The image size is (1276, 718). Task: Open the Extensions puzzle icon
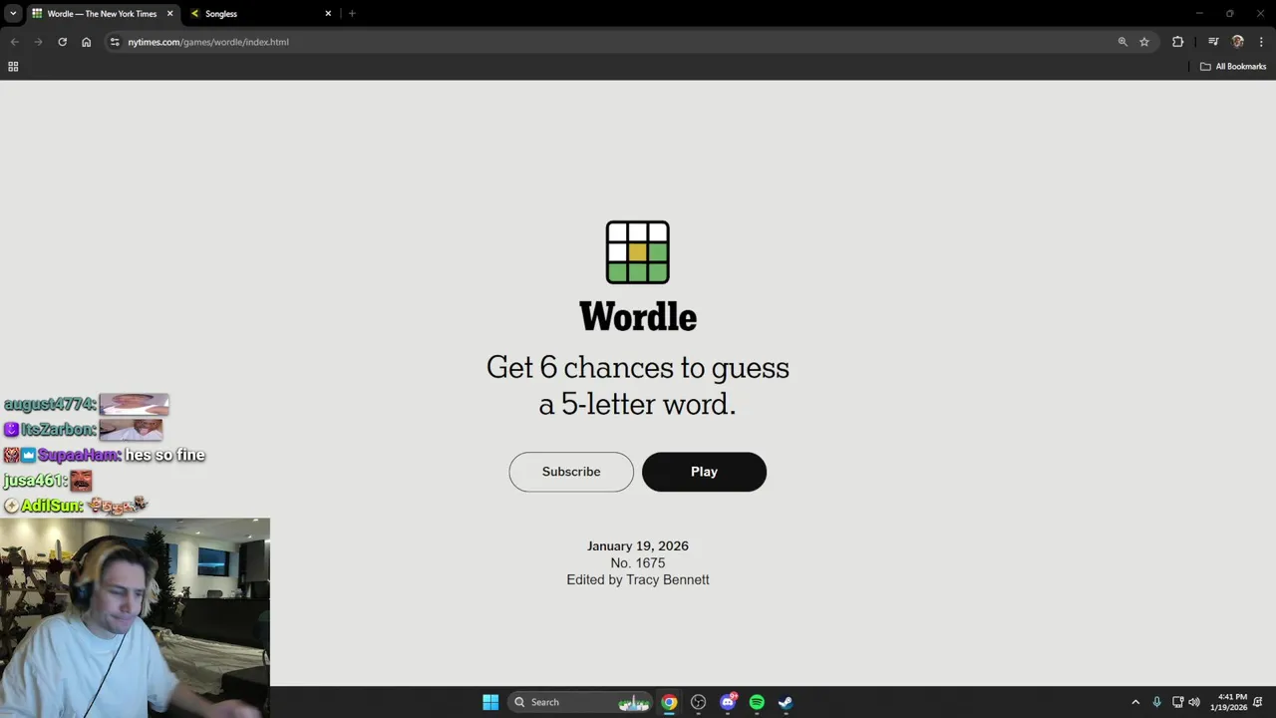click(x=1178, y=42)
